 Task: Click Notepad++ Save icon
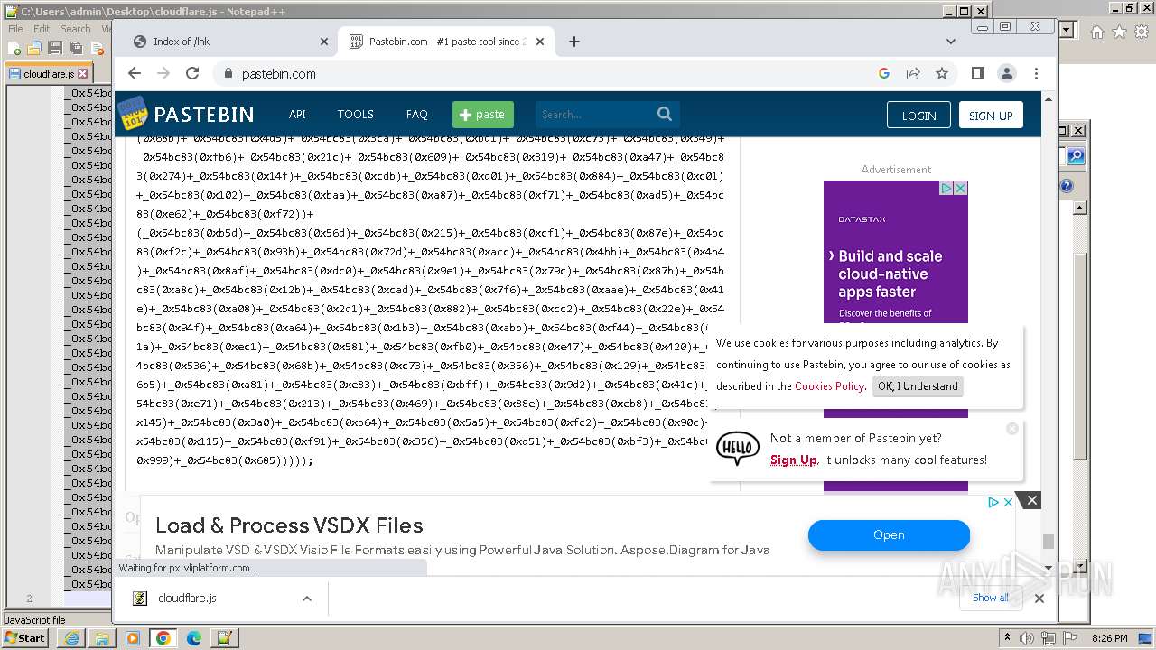coord(54,47)
